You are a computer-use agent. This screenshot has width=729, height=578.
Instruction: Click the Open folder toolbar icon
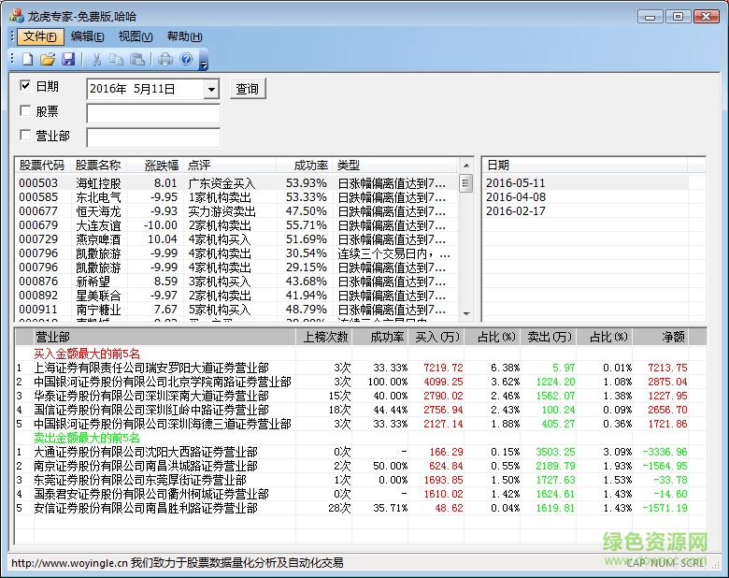(48, 60)
